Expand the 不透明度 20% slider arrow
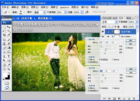The width and height of the screenshot is (140, 101). tap(65, 12)
